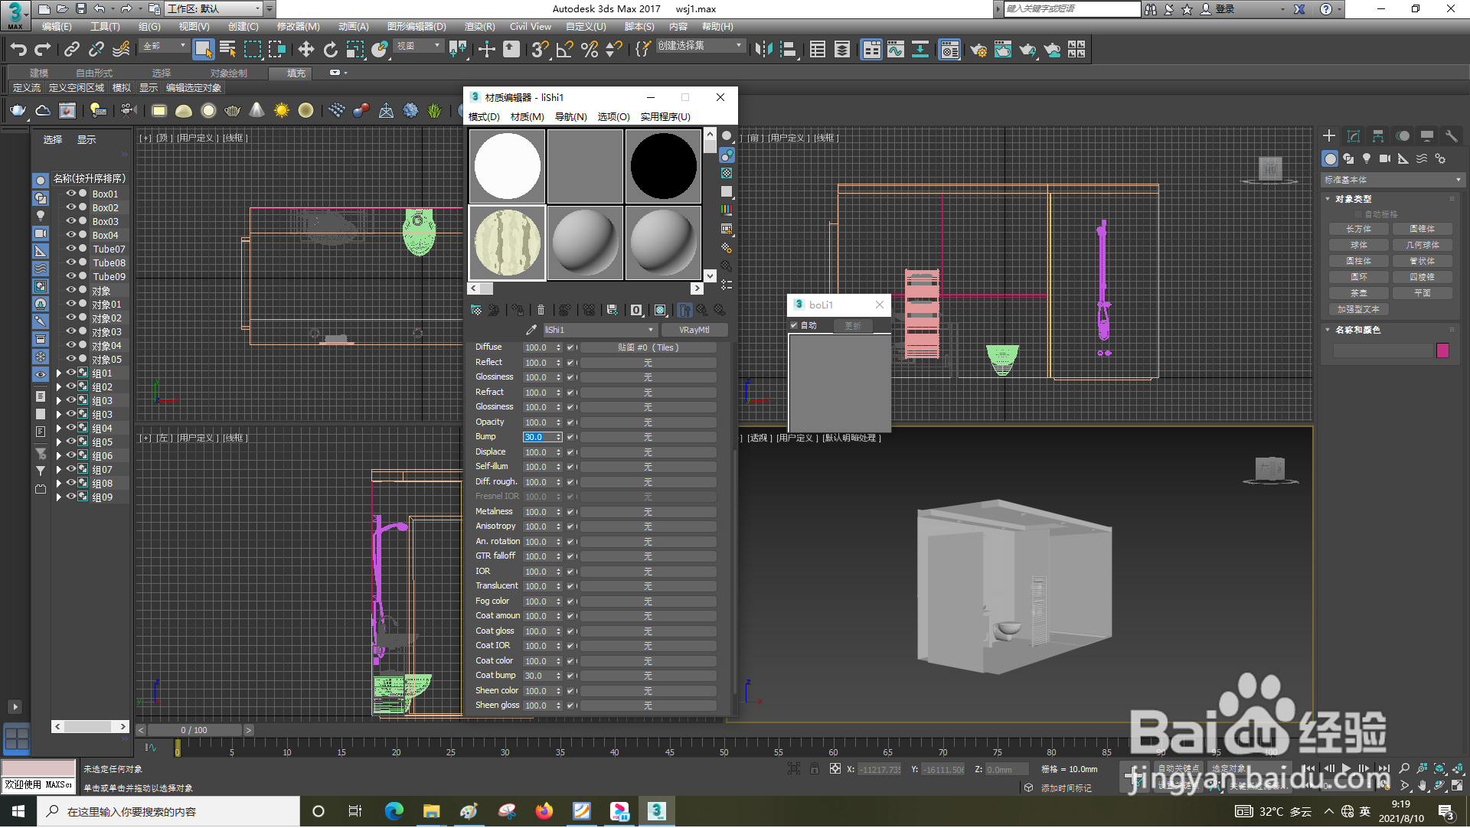Open the 导航(N) menu in material editor
This screenshot has height=828, width=1470.
[x=570, y=117]
